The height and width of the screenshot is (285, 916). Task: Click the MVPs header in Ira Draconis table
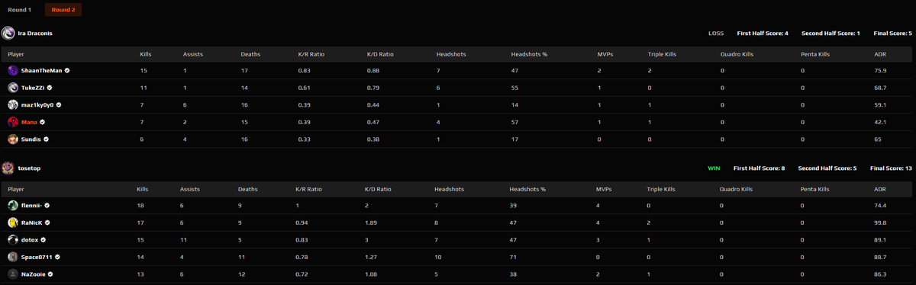[605, 54]
